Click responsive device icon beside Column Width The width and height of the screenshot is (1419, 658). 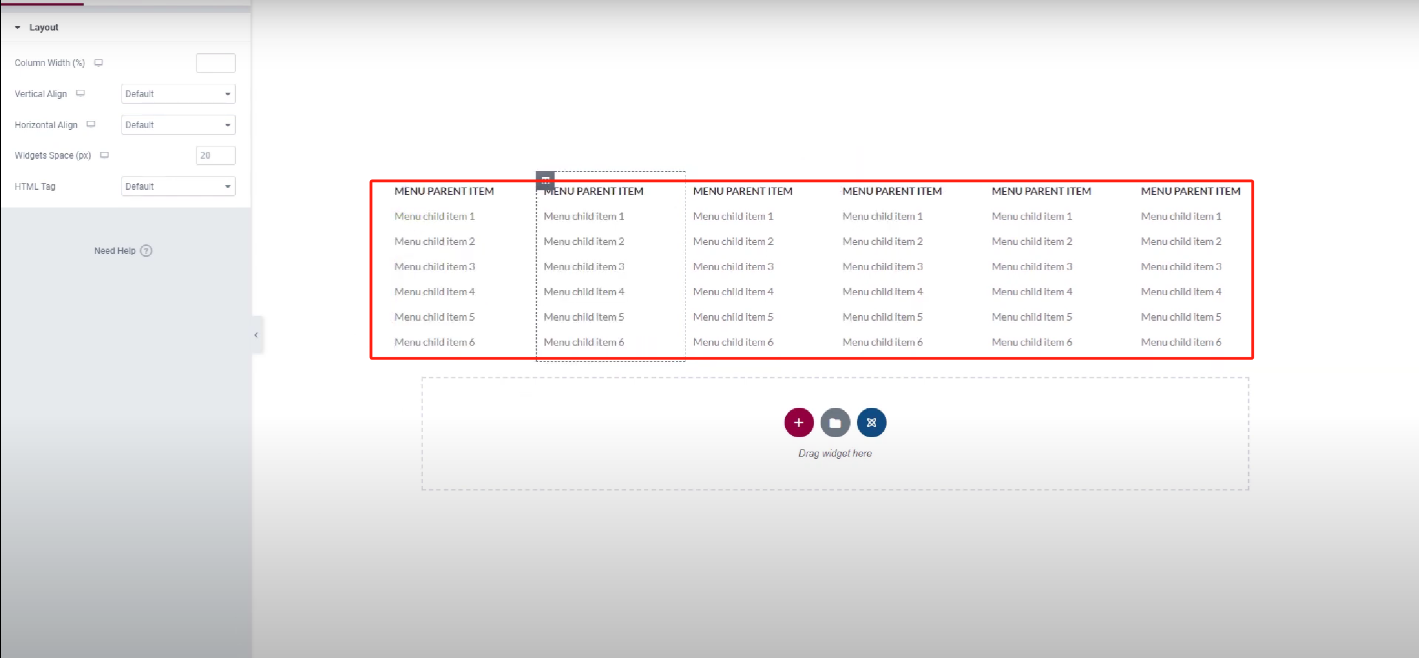(x=98, y=63)
